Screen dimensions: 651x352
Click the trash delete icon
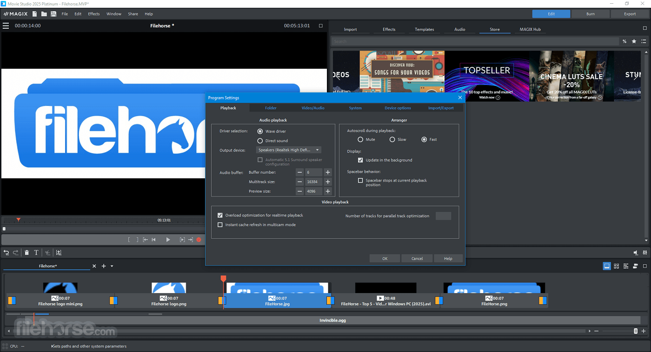click(27, 253)
